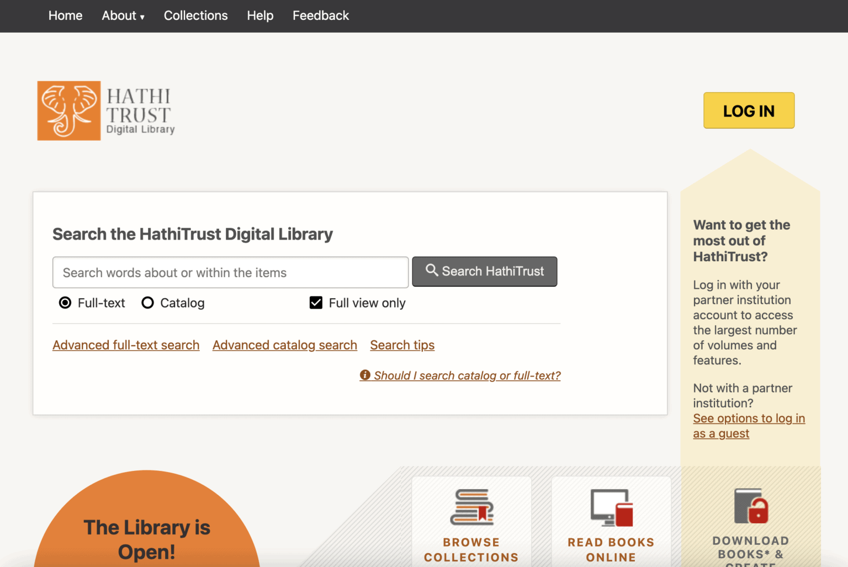This screenshot has width=848, height=567.
Task: Click the monitor Read Books Online icon
Action: point(611,506)
